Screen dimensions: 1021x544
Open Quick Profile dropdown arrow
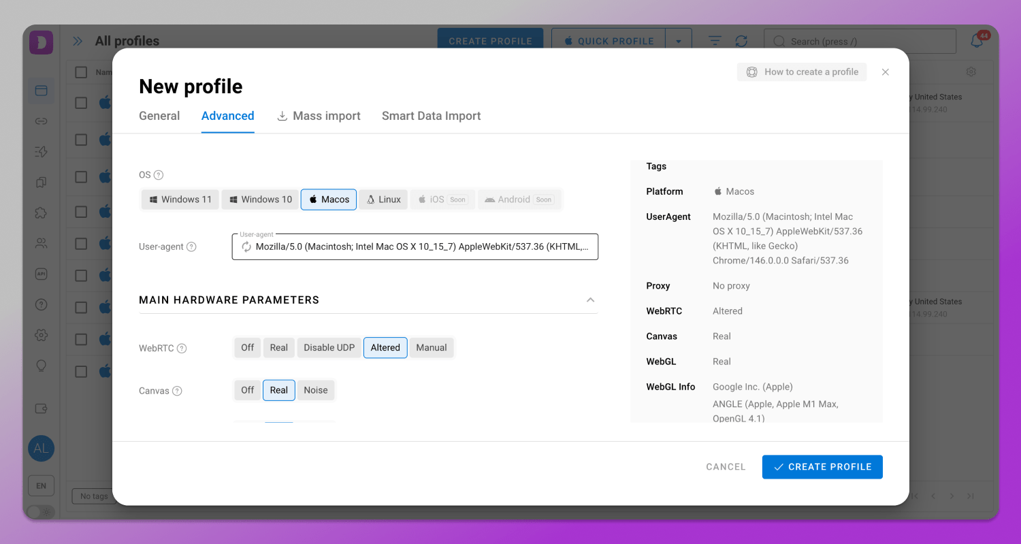click(679, 42)
